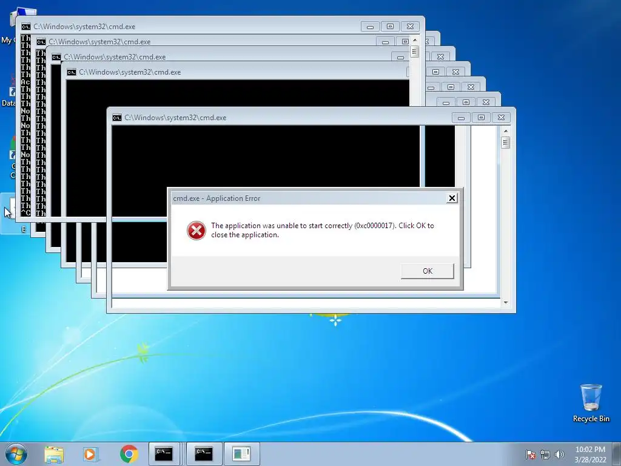The width and height of the screenshot is (621, 466).
Task: Close the rearmost cmd.exe window
Action: [411, 27]
